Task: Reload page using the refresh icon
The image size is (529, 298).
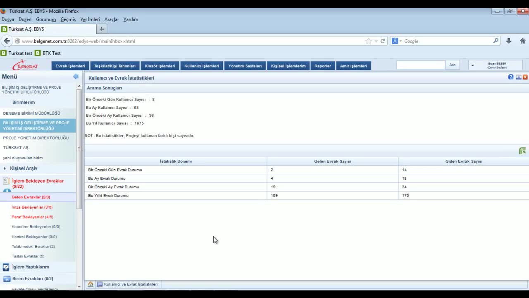Action: click(x=383, y=41)
